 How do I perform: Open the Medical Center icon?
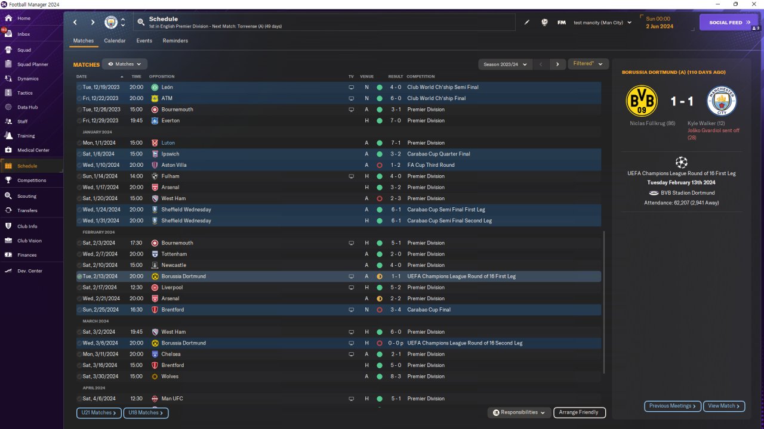[8, 150]
